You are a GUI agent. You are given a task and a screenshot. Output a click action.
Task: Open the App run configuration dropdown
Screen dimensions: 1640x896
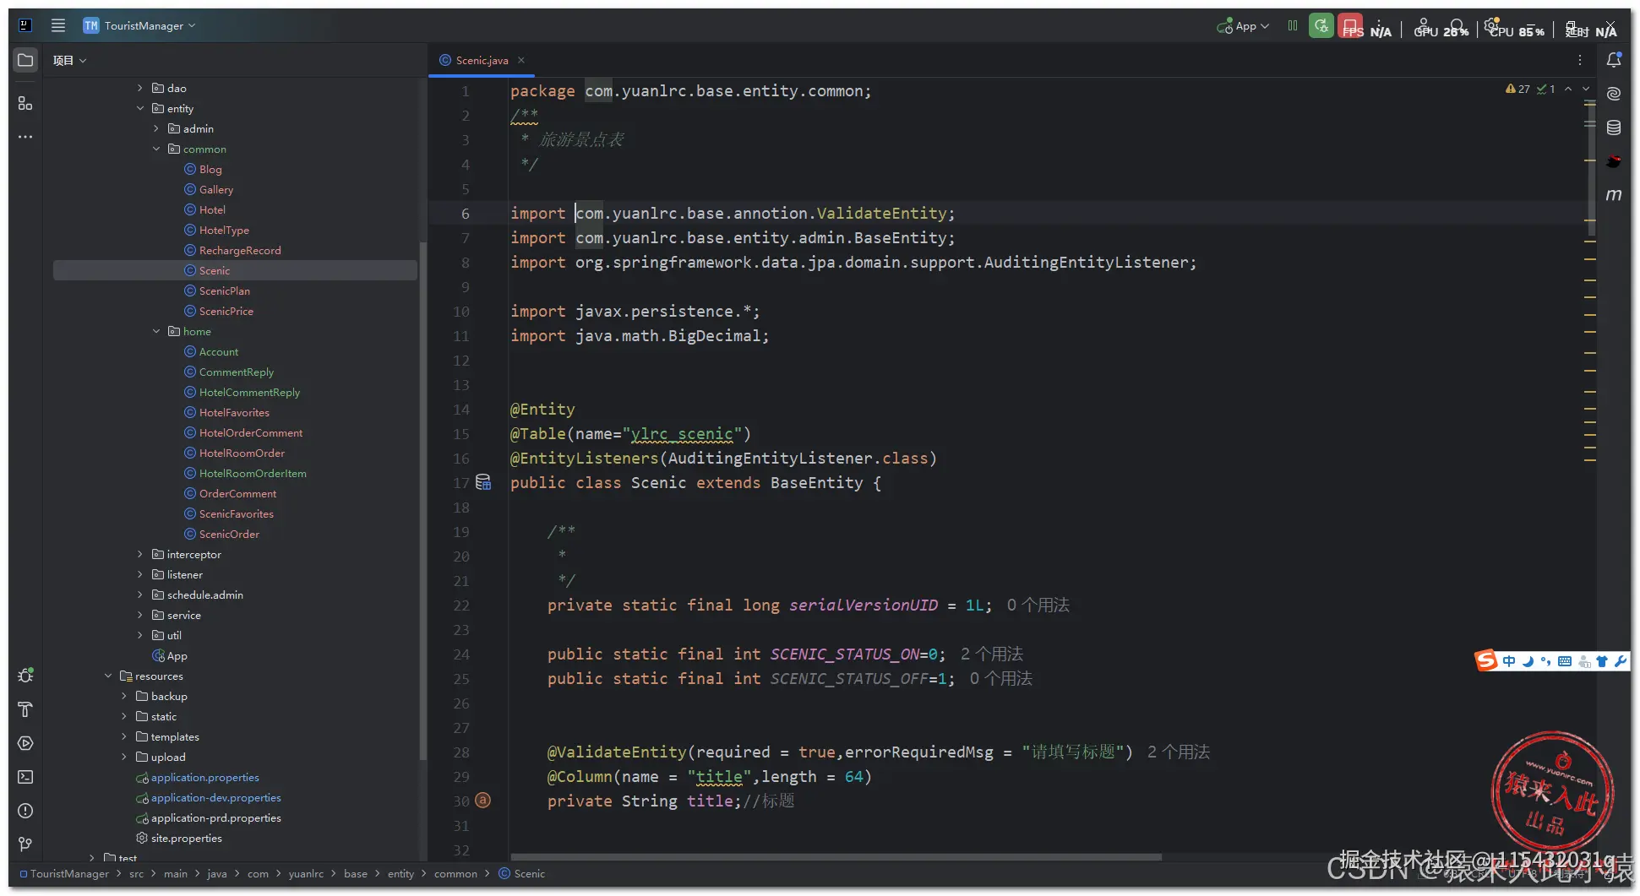click(x=1243, y=26)
